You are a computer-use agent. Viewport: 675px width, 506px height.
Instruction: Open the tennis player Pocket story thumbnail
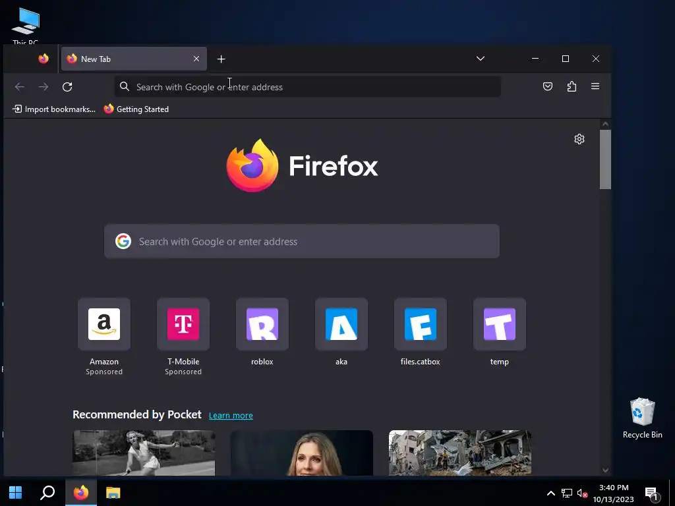(x=144, y=453)
